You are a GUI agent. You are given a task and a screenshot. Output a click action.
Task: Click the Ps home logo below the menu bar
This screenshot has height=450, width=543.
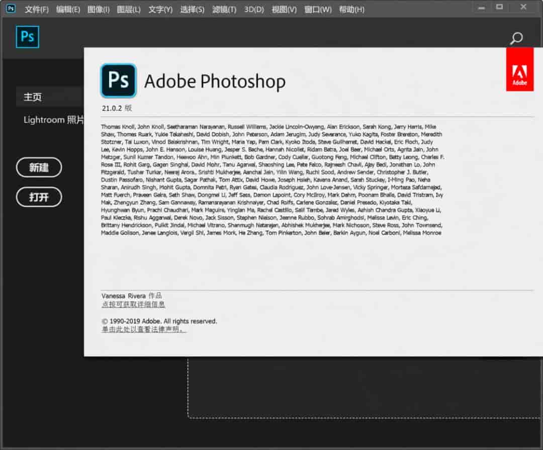pyautogui.click(x=27, y=37)
